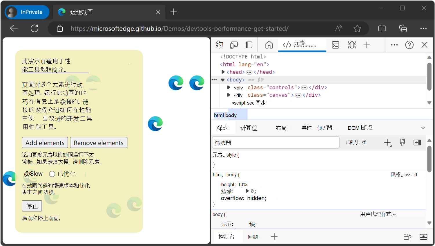Click the drawer dock icon beside expand
Viewport: 435px width, 246px height.
click(407, 237)
